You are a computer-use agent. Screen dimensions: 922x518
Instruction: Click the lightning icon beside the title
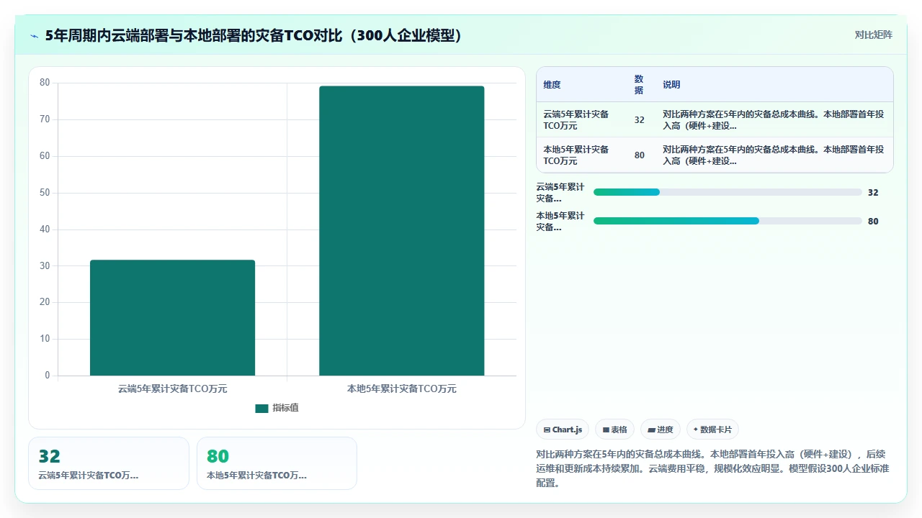(35, 35)
